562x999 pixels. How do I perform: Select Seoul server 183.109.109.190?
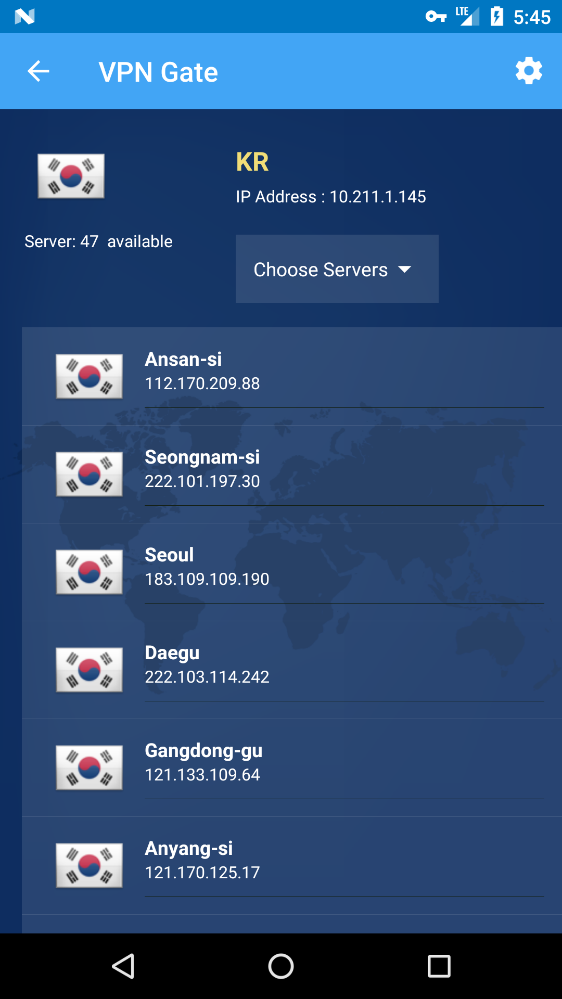coord(292,572)
